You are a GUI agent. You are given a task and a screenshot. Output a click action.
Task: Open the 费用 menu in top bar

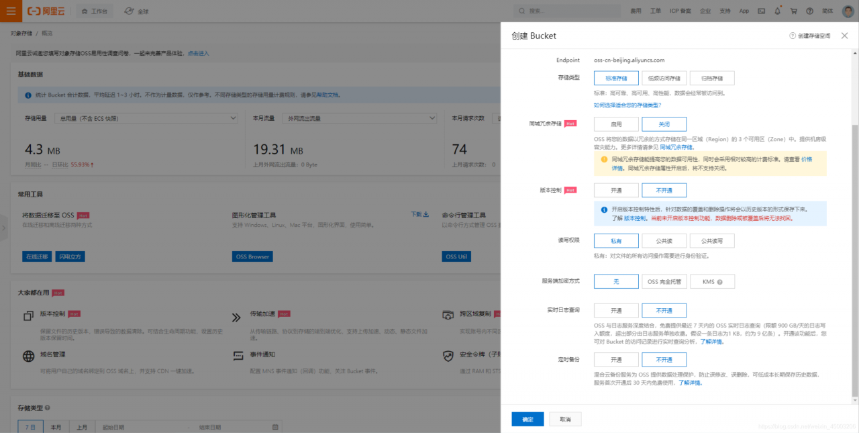636,11
